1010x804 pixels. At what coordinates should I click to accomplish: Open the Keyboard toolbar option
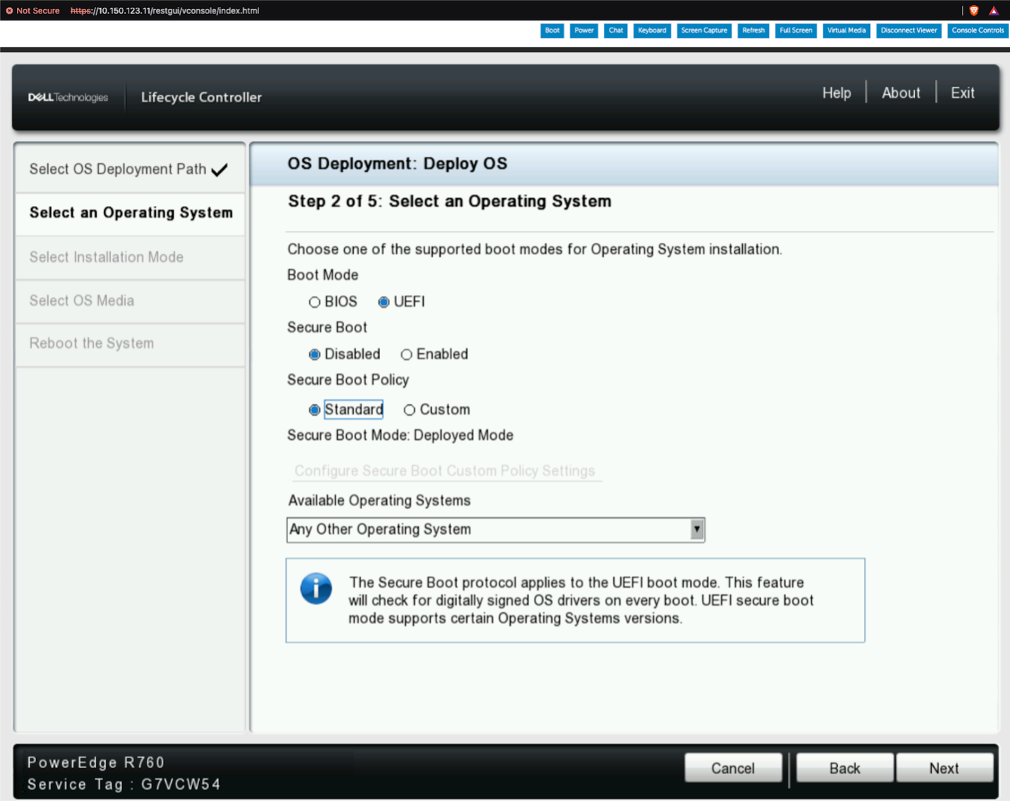[652, 30]
